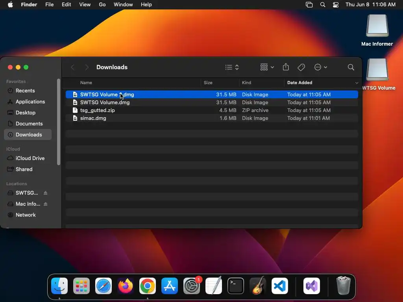Open the Edit menu
The image size is (403, 302).
(x=66, y=5)
